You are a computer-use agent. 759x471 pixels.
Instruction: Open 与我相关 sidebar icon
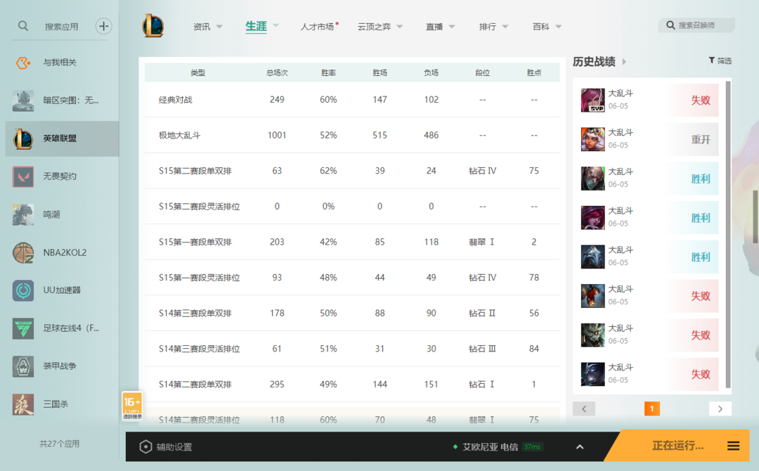[23, 63]
